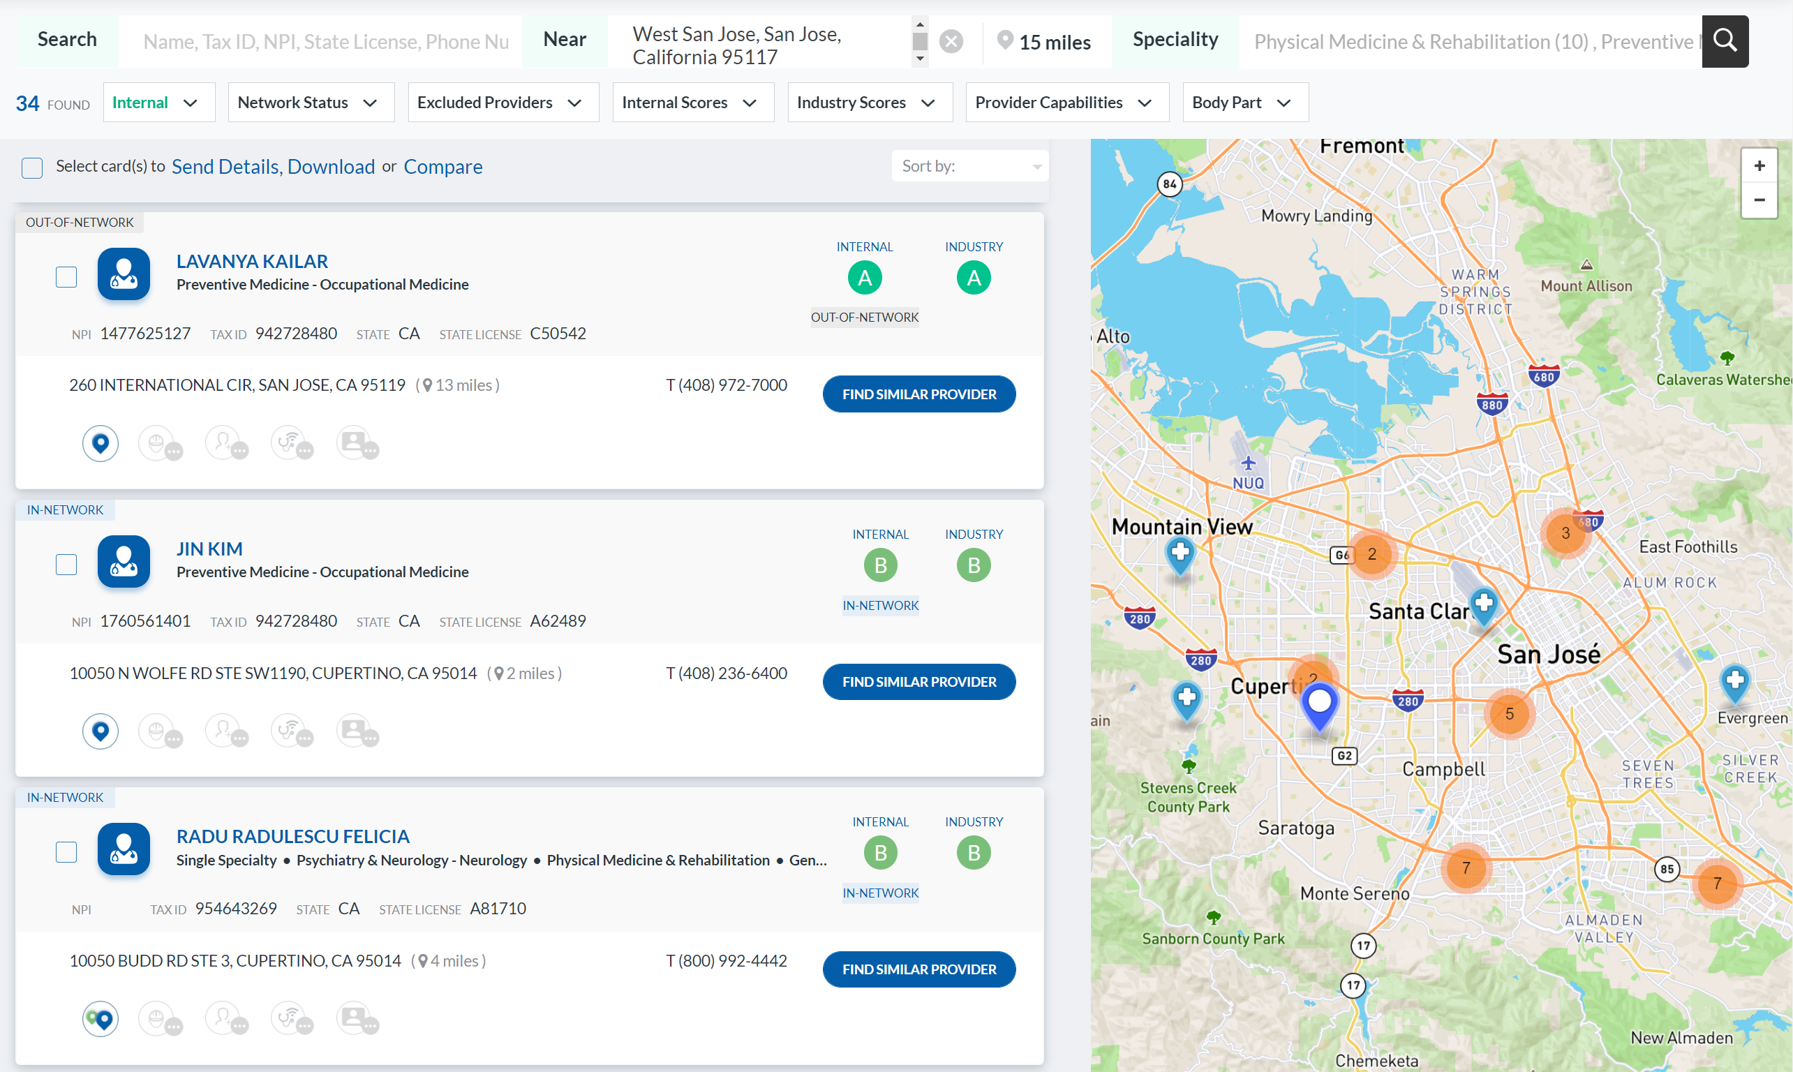Open Lavanya Kailar's location pin icon
The height and width of the screenshot is (1072, 1793).
(x=101, y=442)
